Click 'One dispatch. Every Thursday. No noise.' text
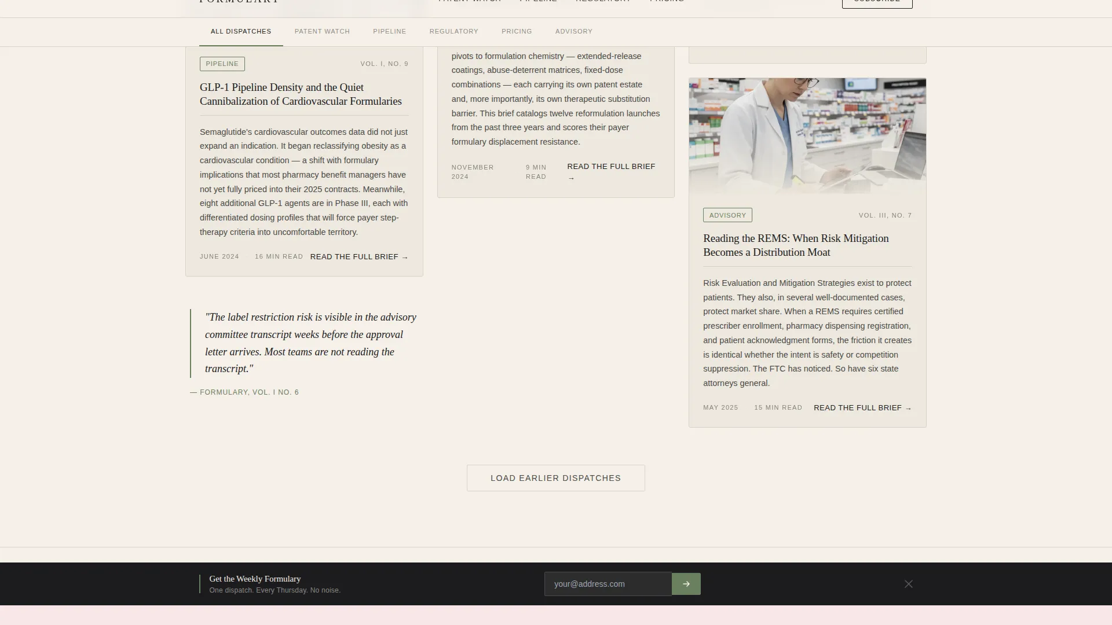Image resolution: width=1112 pixels, height=625 pixels. 275,590
